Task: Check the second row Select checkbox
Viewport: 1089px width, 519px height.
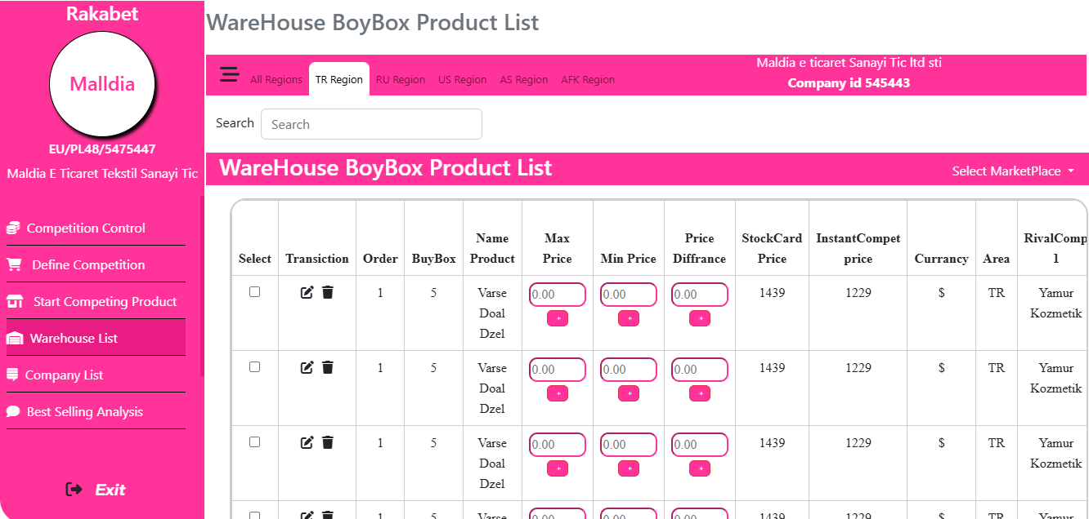Action: pos(254,366)
